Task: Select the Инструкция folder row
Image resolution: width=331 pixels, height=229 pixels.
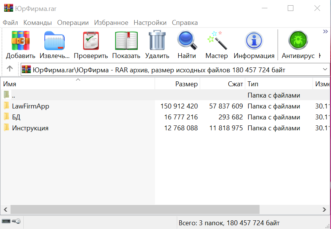Action: [x=30, y=128]
